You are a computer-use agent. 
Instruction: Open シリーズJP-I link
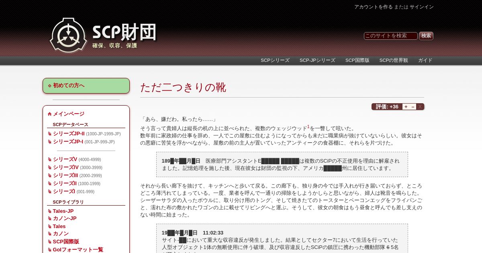68,141
